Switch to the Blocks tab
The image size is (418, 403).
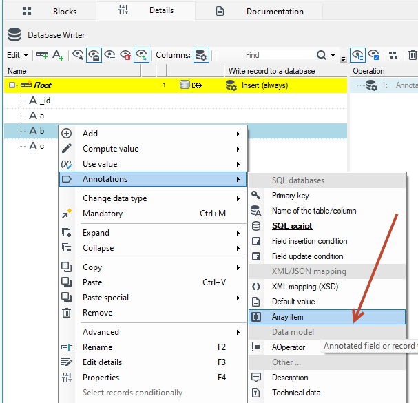tap(50, 11)
